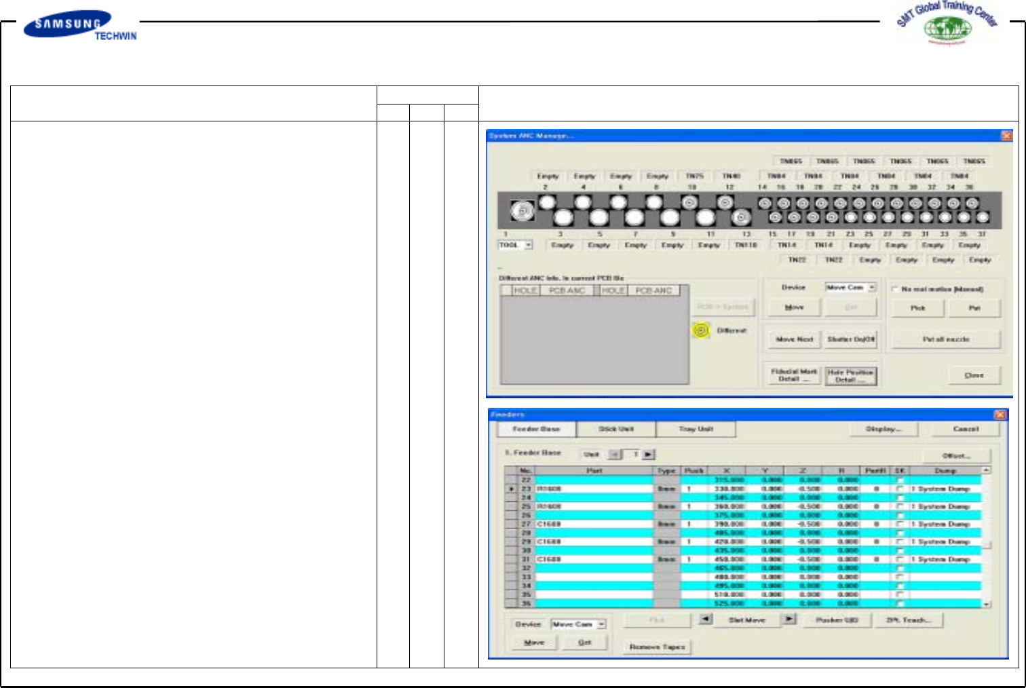This screenshot has width=1026, height=688.
Task: Click the Remove Tapes button
Action: [x=657, y=647]
